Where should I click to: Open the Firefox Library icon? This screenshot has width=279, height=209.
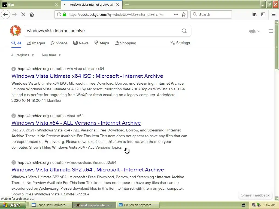pos(255,15)
